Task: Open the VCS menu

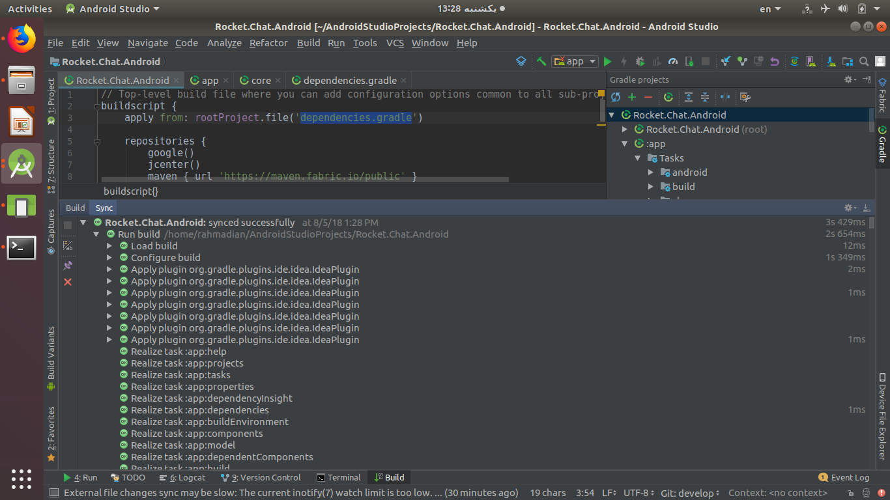Action: tap(395, 43)
